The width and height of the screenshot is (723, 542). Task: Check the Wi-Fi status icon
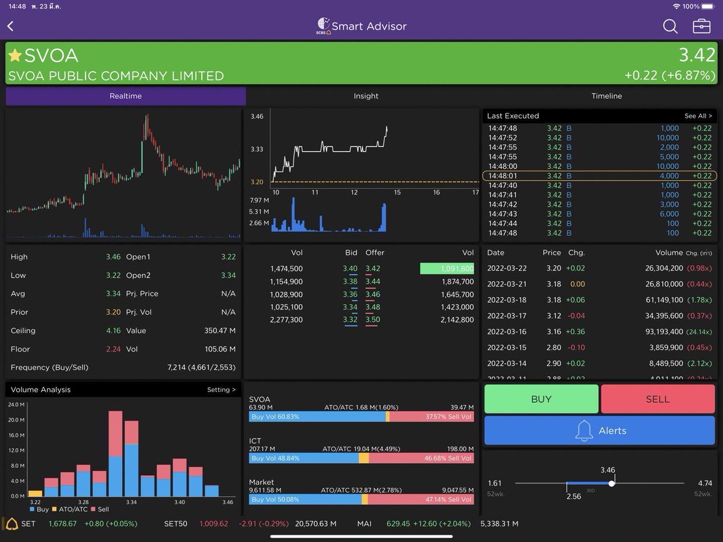pos(677,6)
